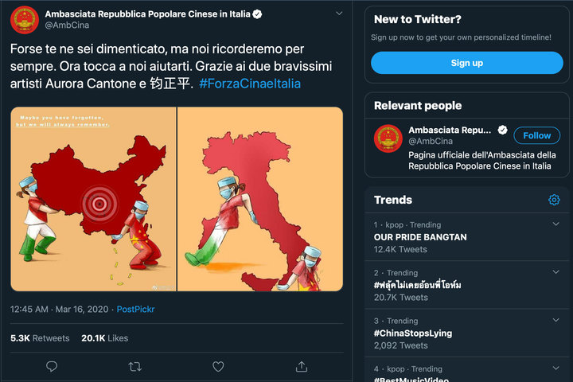View the 5.3K Retweets list

click(x=40, y=338)
